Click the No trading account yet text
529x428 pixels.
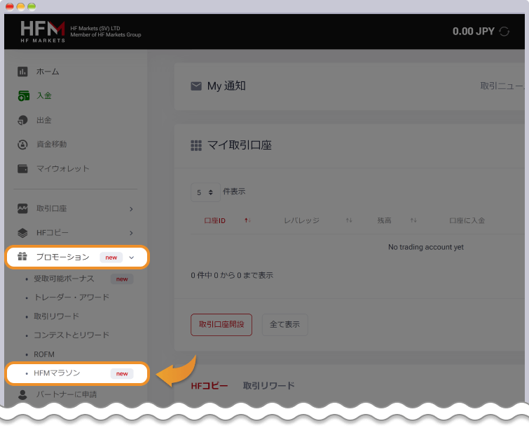click(426, 247)
